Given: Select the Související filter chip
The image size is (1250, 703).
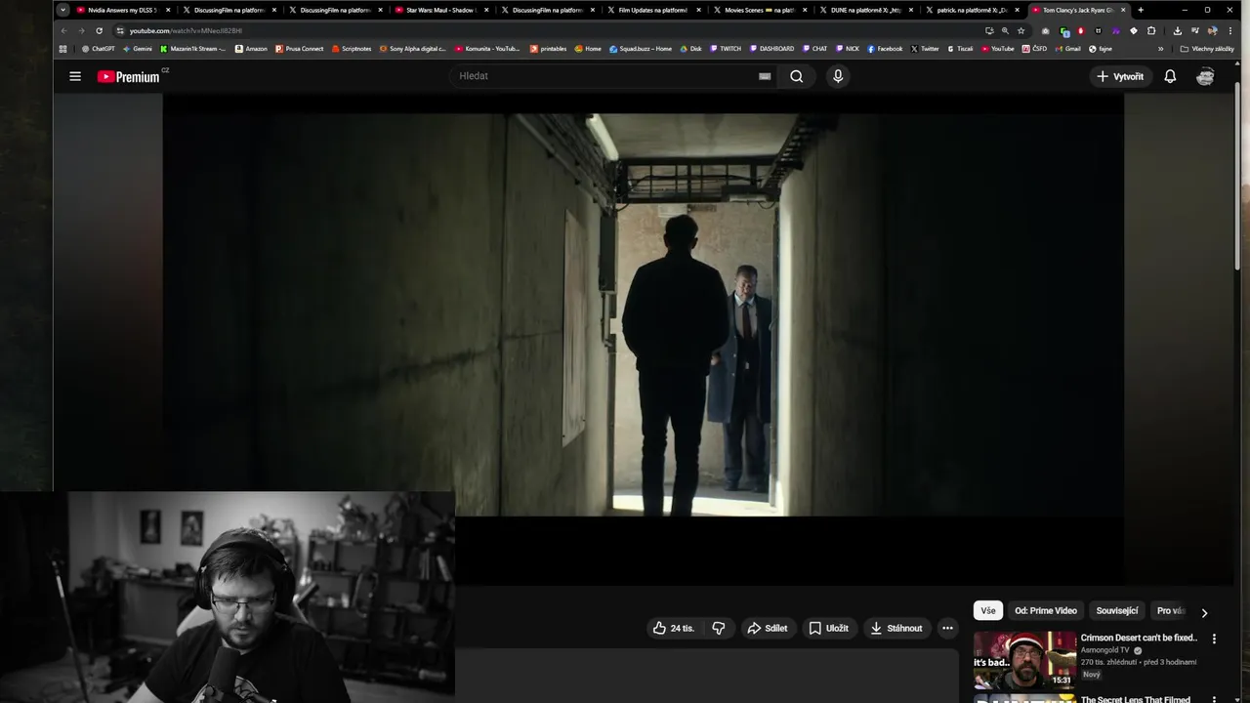Looking at the screenshot, I should tap(1117, 610).
